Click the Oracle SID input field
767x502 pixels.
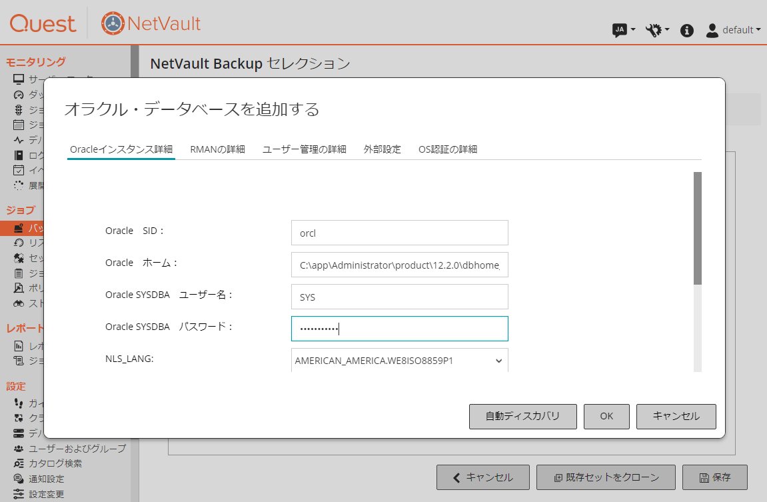[x=400, y=233]
